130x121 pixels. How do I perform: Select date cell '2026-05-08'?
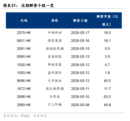tap(80, 105)
